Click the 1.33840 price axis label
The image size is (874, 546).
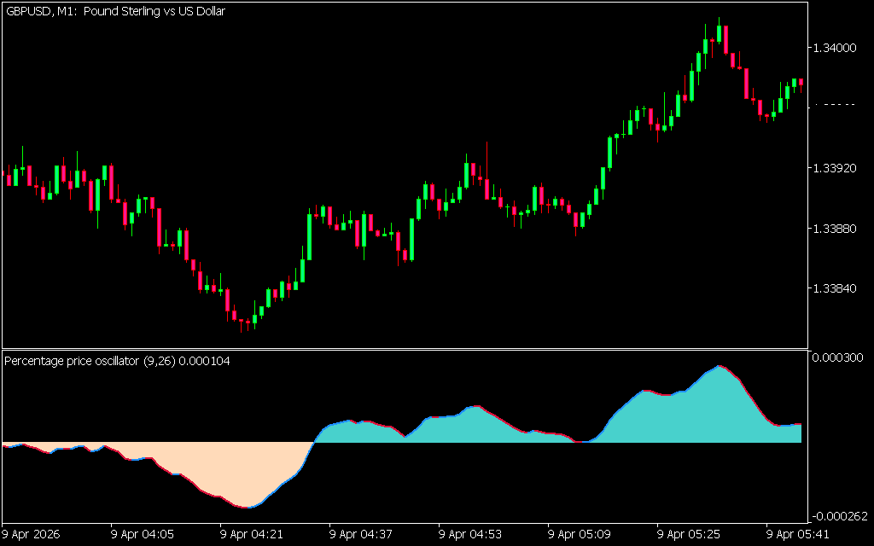(836, 290)
